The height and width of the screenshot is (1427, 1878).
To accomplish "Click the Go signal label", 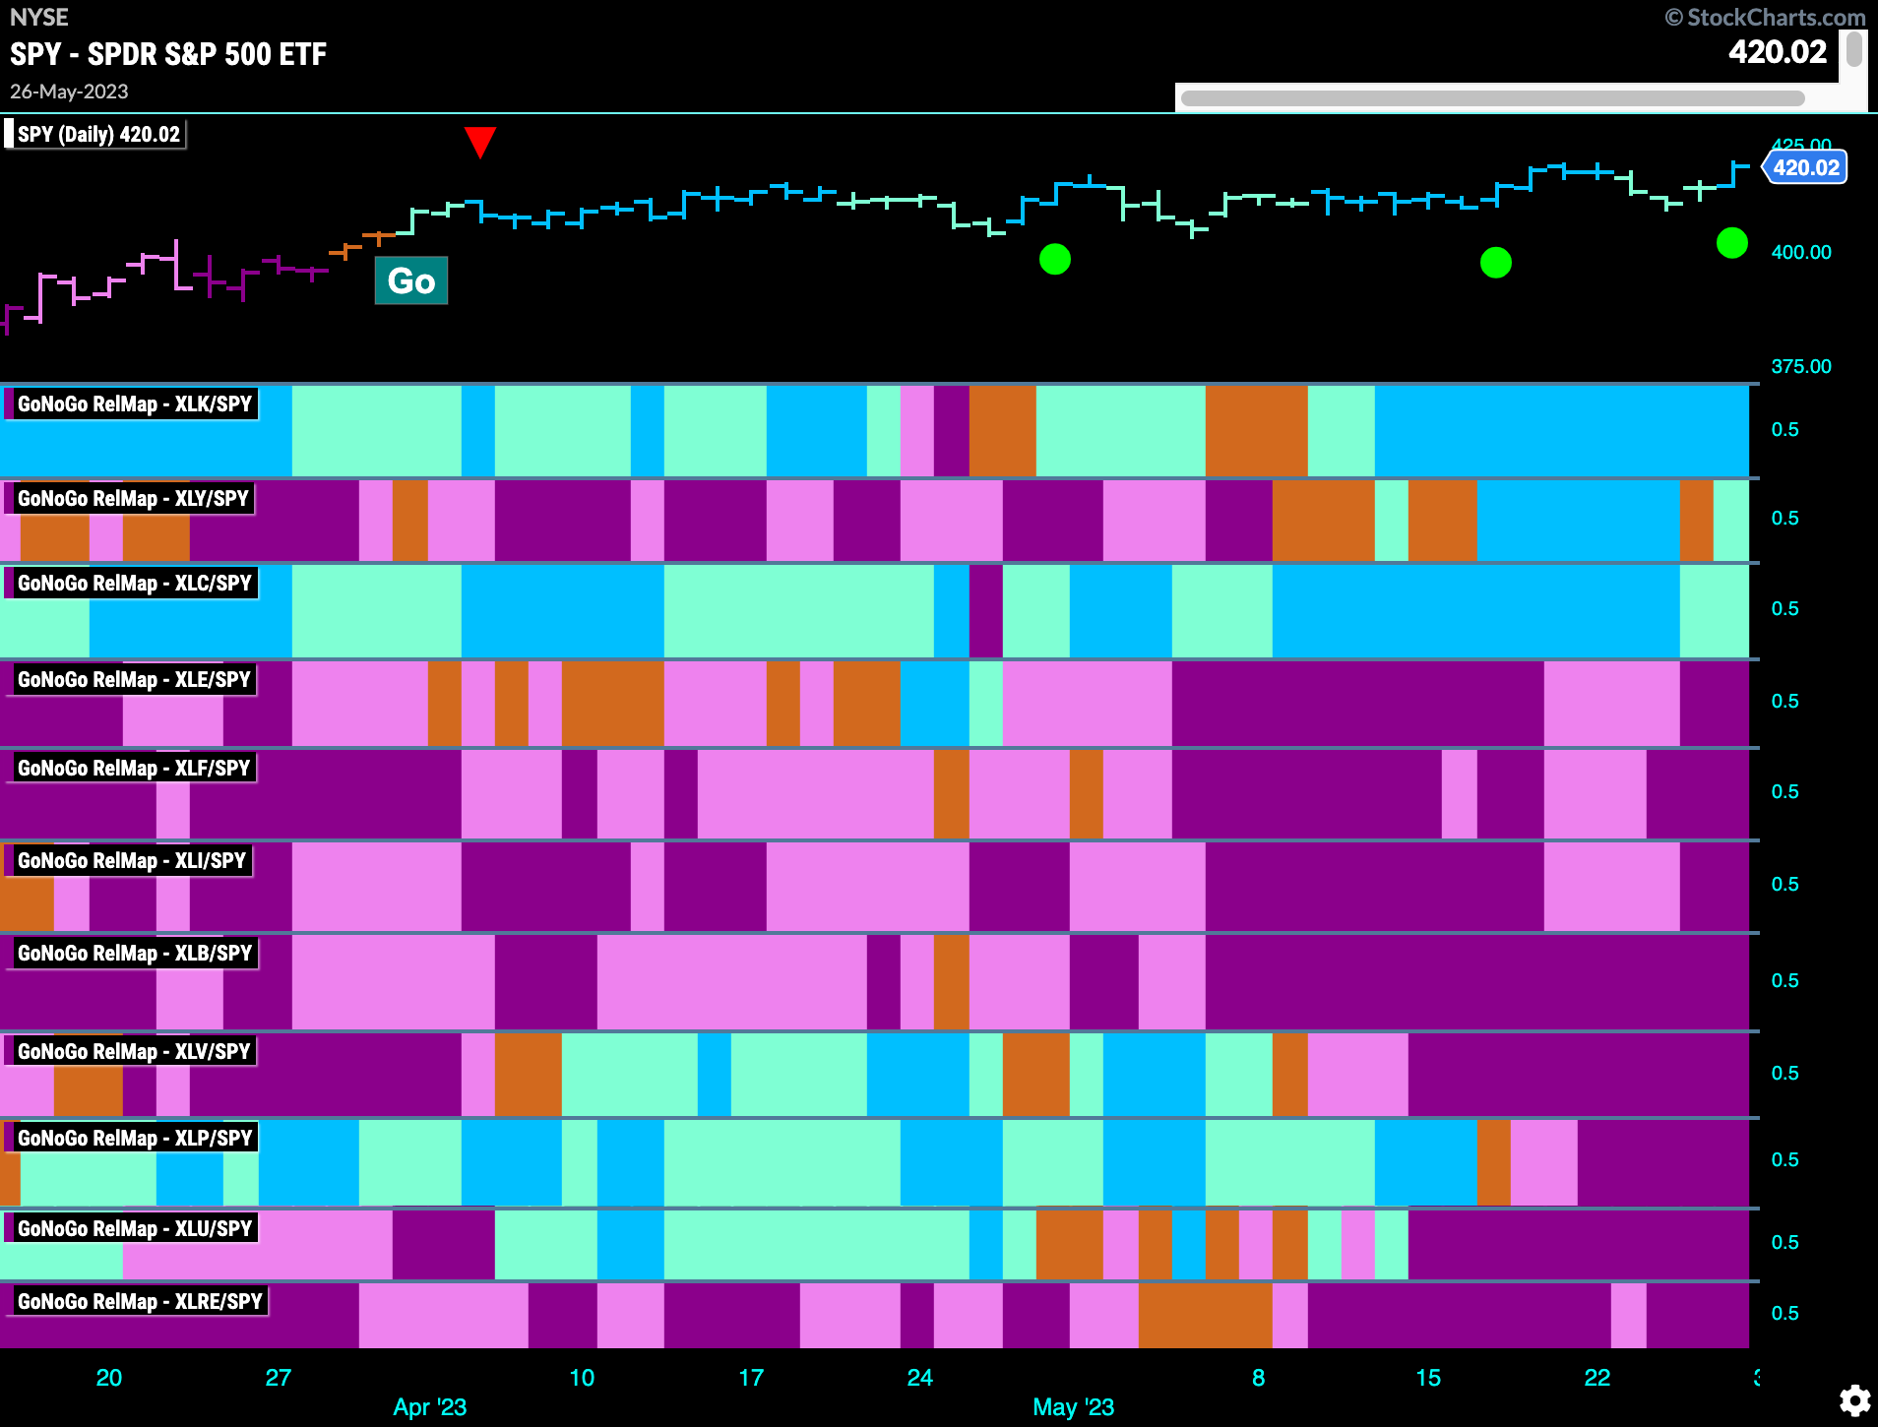I will (x=411, y=280).
